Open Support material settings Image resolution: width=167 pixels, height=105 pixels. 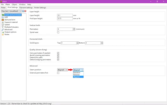click(x=11, y=22)
